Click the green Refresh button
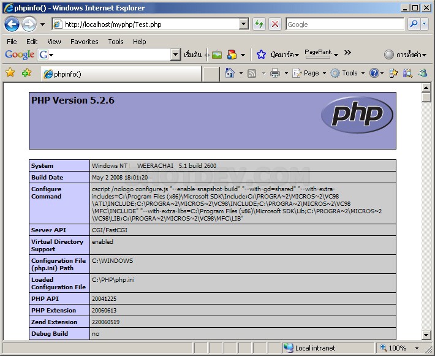Viewport: 435px width, 356px height. coord(259,25)
